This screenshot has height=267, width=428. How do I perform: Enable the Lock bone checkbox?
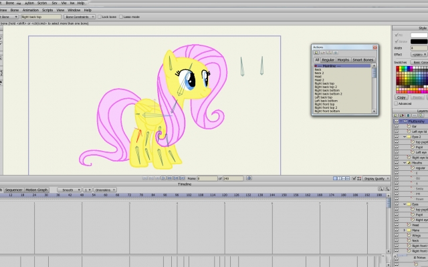(x=100, y=17)
